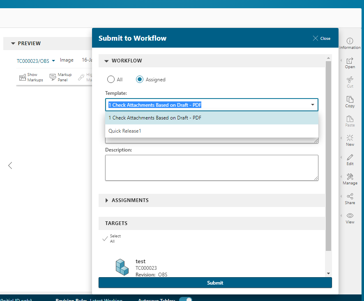Click the View icon in the right sidebar
This screenshot has width=364, height=301.
(350, 218)
